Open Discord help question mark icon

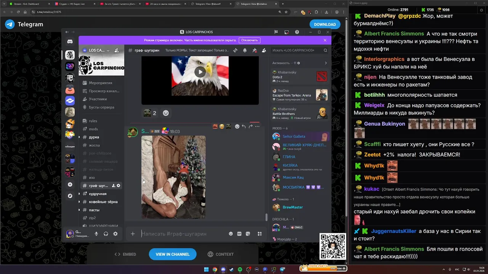(297, 32)
